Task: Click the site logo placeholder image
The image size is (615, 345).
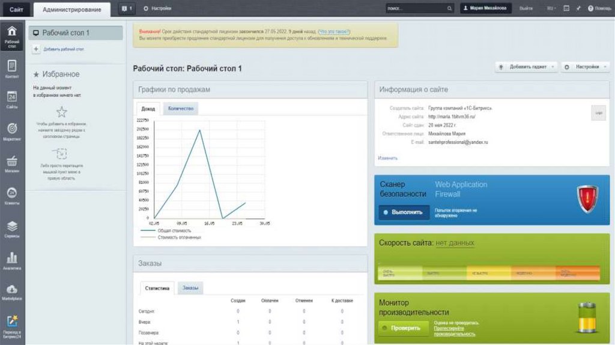Action: click(x=599, y=113)
